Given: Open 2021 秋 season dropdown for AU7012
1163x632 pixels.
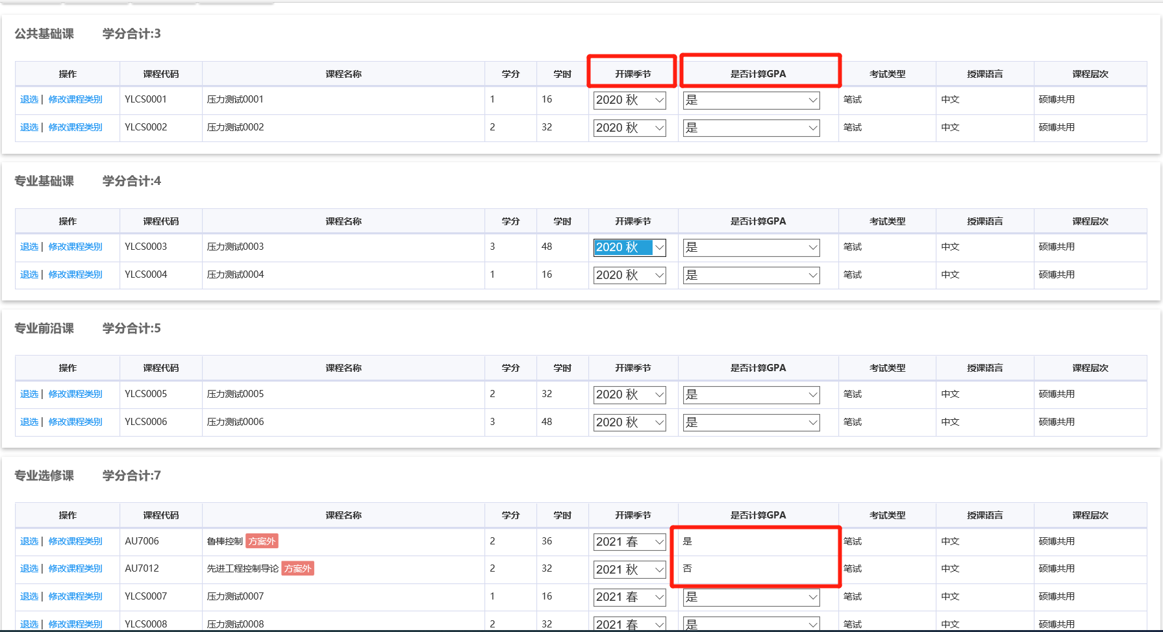Looking at the screenshot, I should pyautogui.click(x=629, y=570).
